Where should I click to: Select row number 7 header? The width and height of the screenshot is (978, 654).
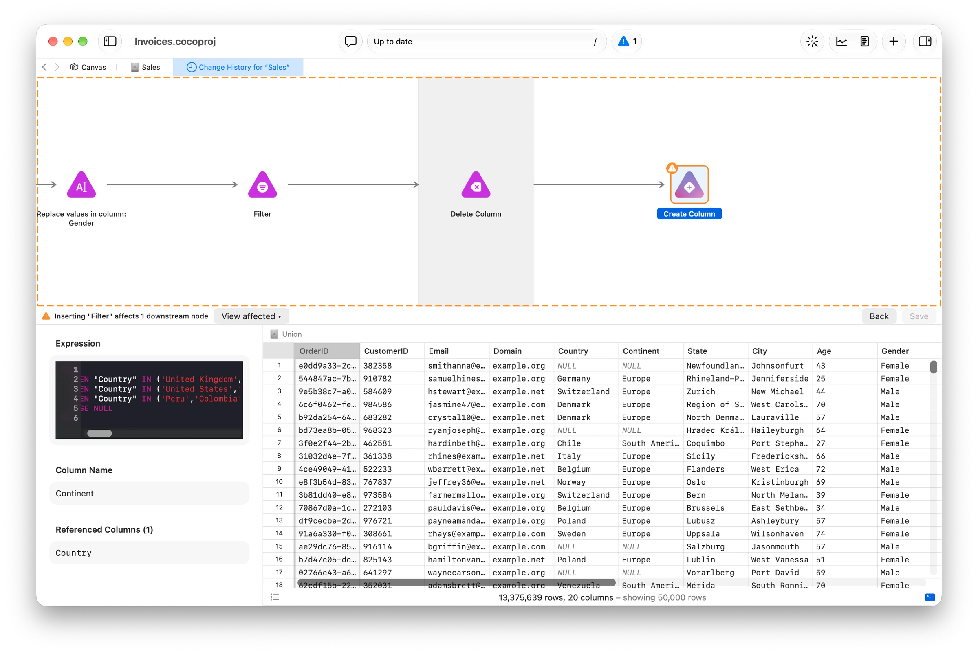pos(279,443)
